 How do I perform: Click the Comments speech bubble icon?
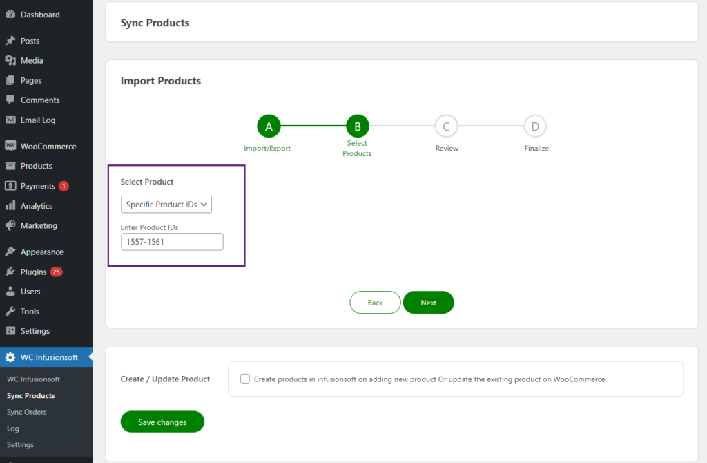pyautogui.click(x=10, y=100)
